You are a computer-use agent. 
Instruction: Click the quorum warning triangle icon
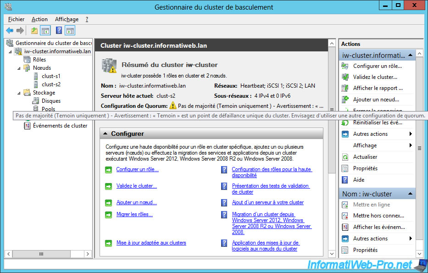173,106
